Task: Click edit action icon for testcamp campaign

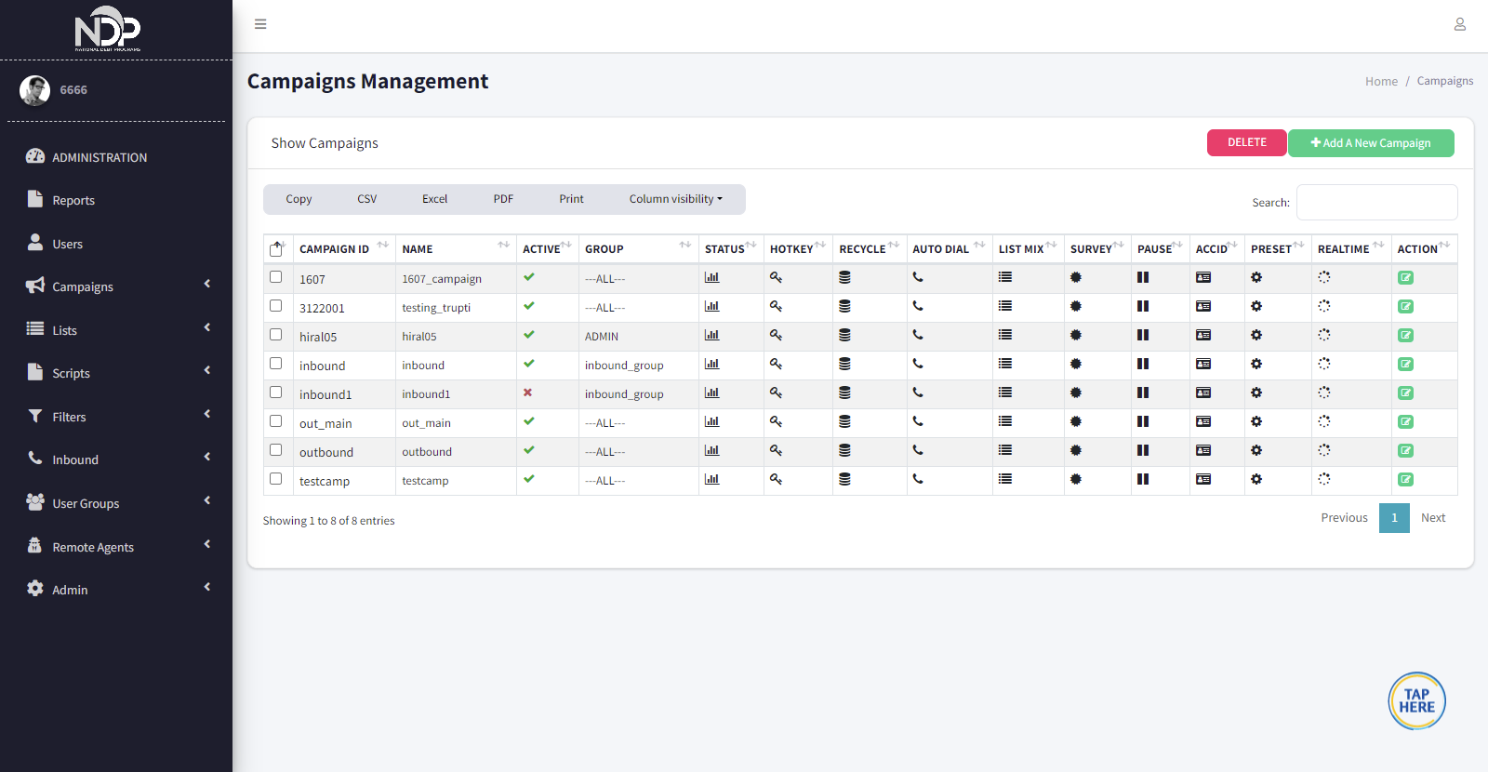Action: coord(1405,479)
